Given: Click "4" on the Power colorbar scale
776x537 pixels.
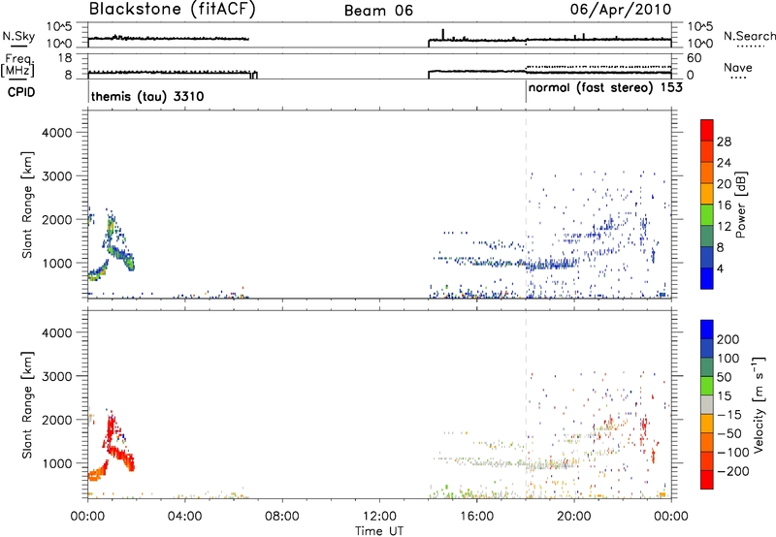Looking at the screenshot, I should click(x=720, y=268).
